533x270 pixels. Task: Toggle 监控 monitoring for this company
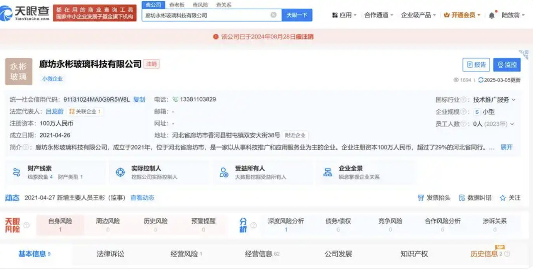pos(507,65)
